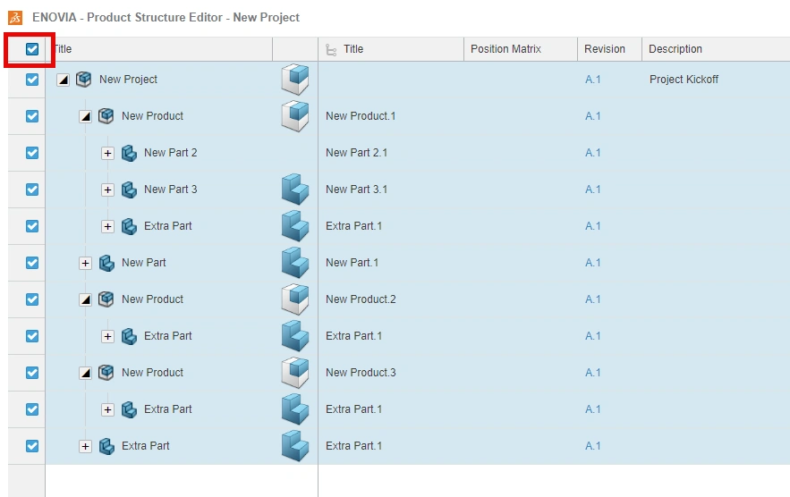The image size is (790, 497).
Task: Toggle the select-all checkbox in header
Action: 32,49
